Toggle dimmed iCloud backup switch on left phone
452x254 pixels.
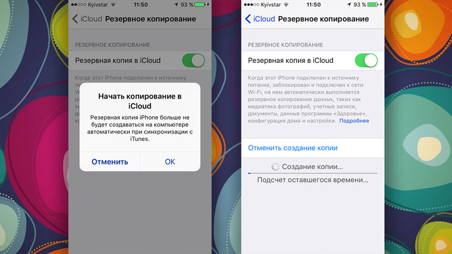point(193,61)
